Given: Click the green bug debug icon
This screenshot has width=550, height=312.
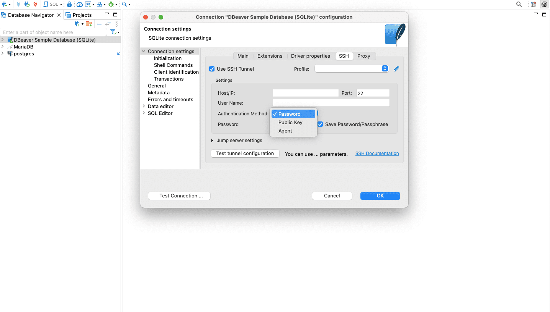Looking at the screenshot, I should [111, 4].
